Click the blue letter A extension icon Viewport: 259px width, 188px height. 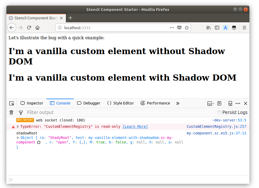point(226,28)
